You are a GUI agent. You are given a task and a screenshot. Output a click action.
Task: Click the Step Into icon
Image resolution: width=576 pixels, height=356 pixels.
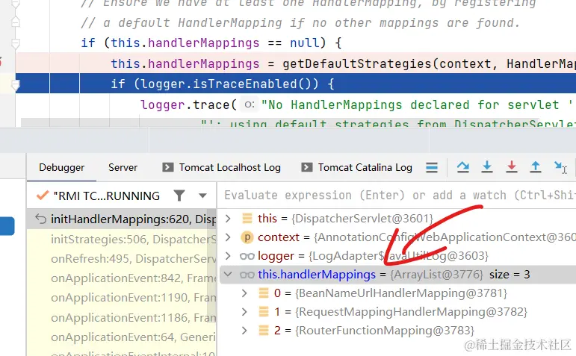click(487, 167)
